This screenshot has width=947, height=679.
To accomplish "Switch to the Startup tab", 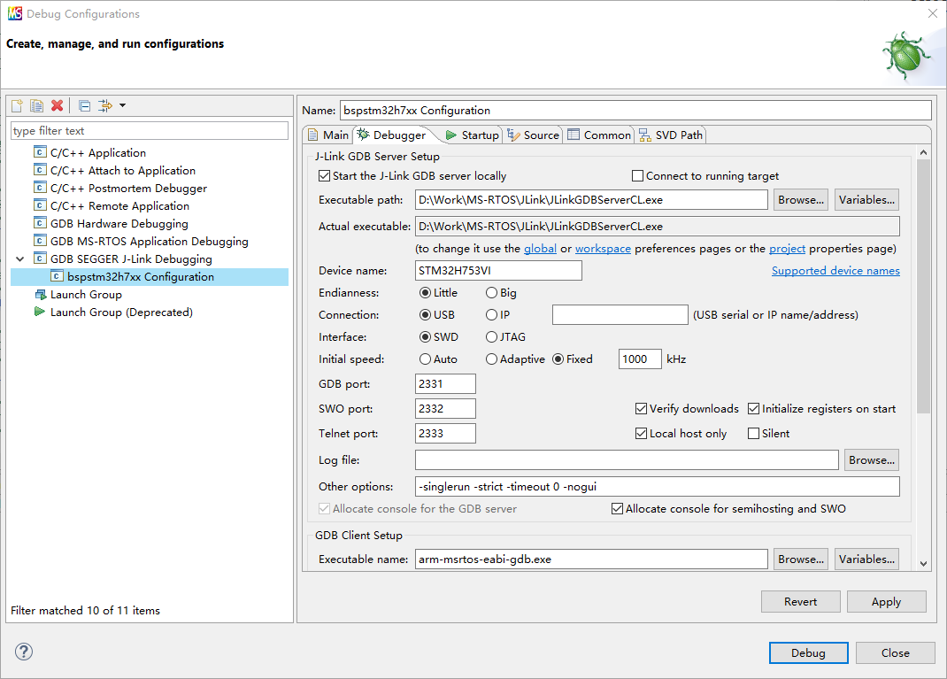I will coord(473,135).
